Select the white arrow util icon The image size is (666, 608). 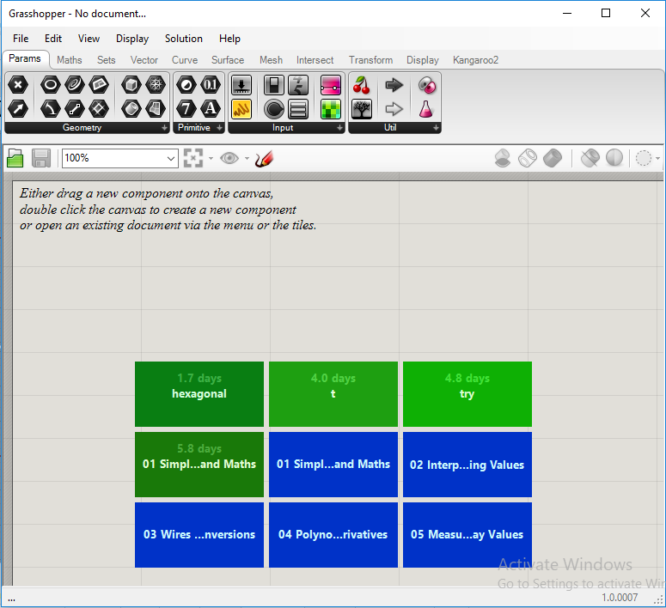394,109
